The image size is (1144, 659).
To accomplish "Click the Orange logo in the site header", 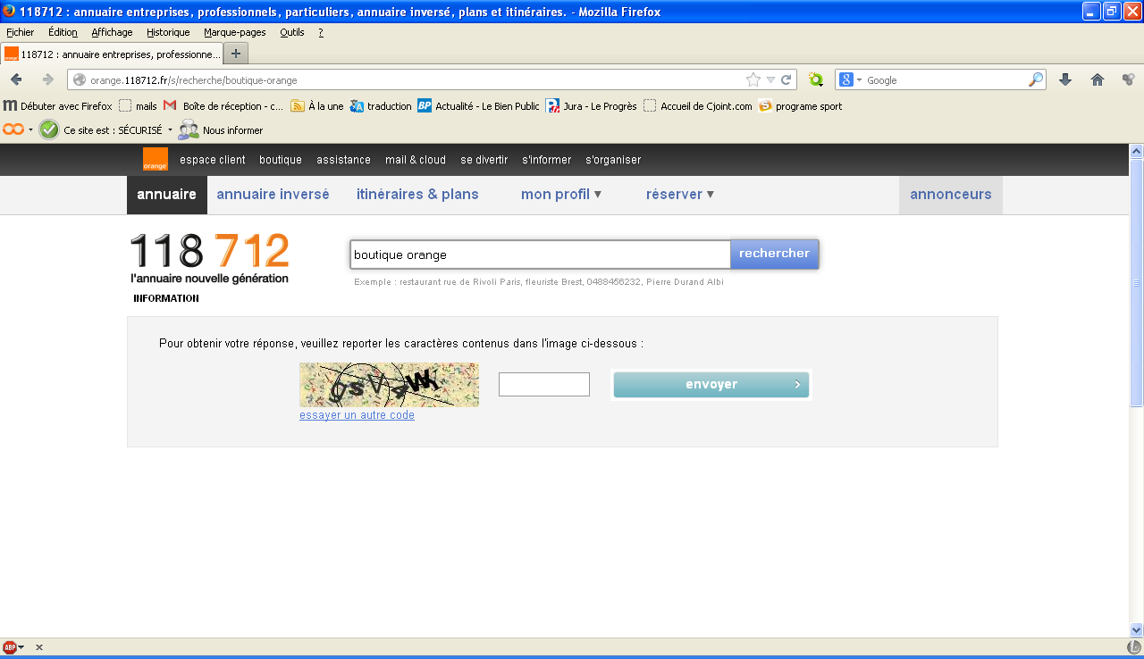I will click(156, 159).
